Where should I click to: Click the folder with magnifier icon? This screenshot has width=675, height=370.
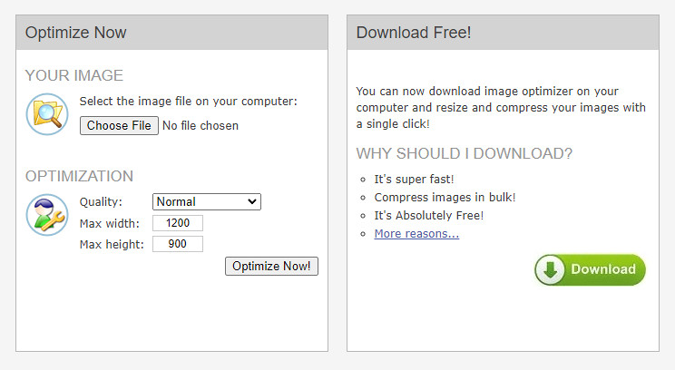(x=47, y=114)
